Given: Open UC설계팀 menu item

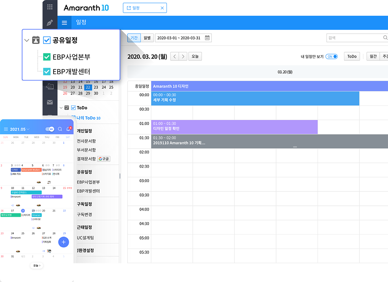Looking at the screenshot, I should 85,238.
